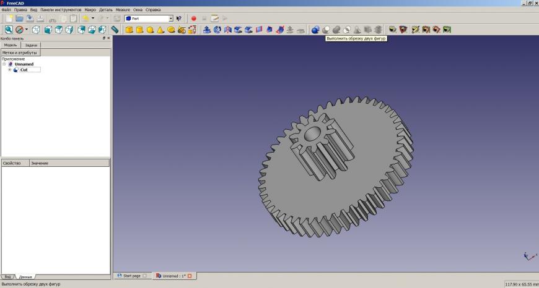Open the draw style dropdown arrow
The height and width of the screenshot is (288, 539).
(x=27, y=30)
